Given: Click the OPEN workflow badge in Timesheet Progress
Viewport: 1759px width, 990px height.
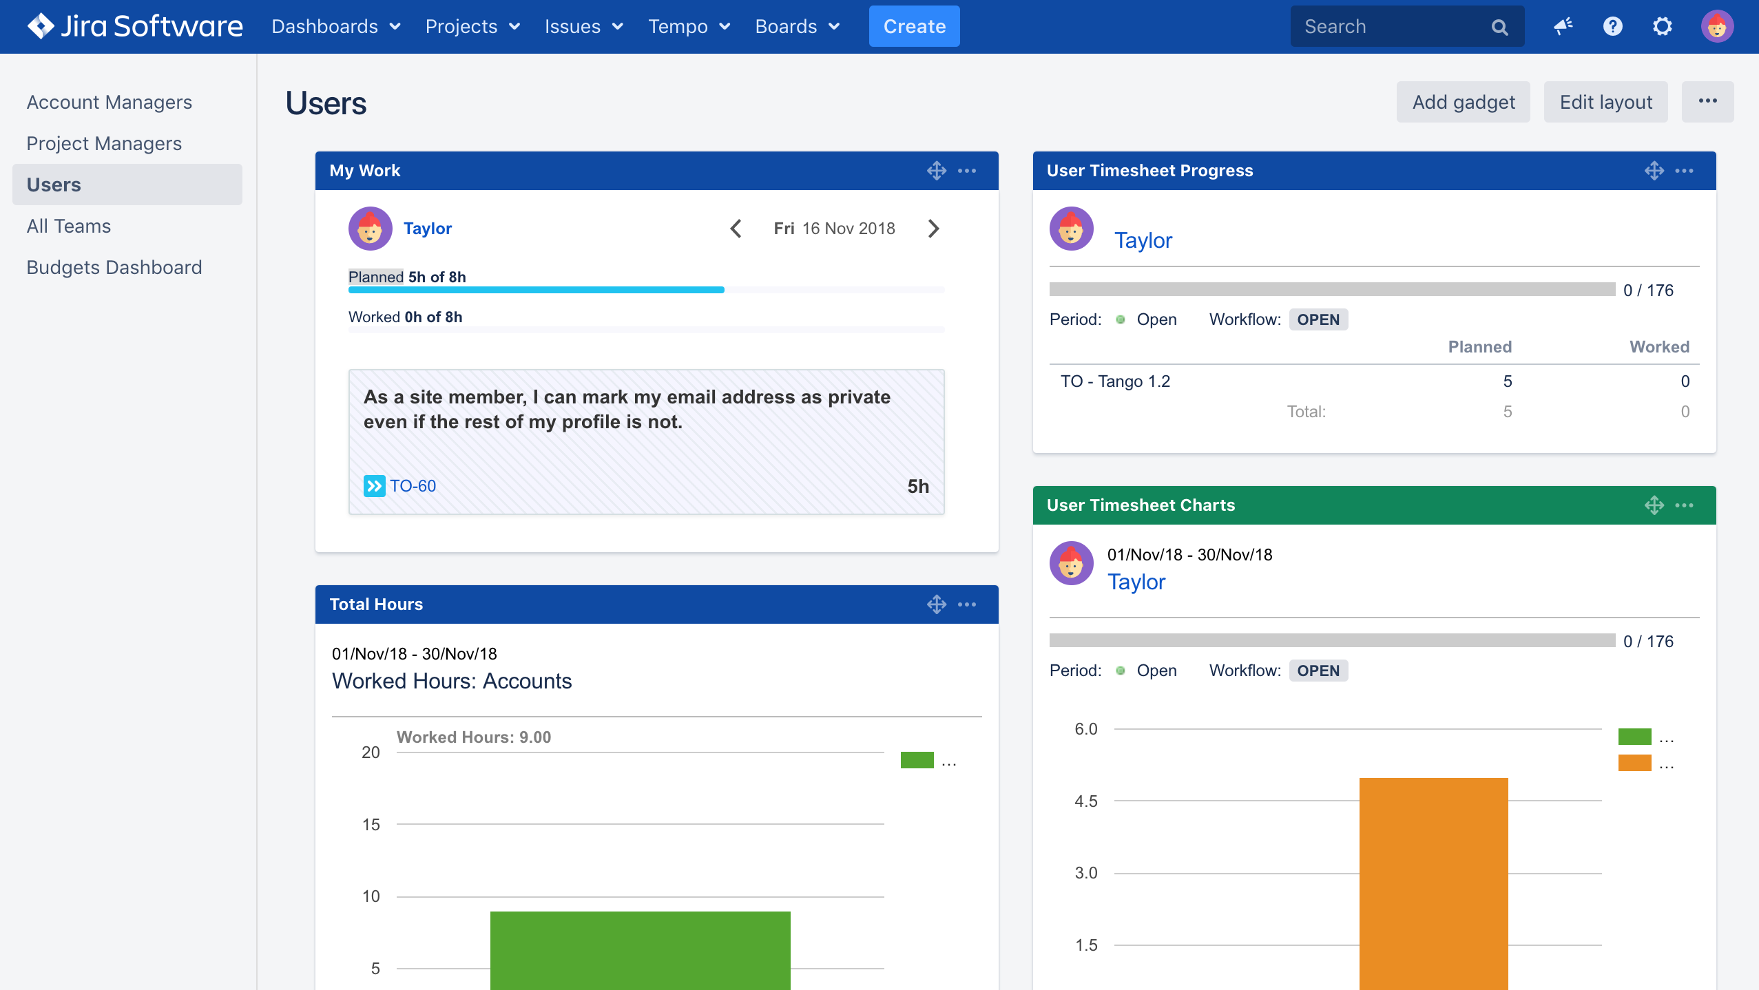Looking at the screenshot, I should (1318, 319).
